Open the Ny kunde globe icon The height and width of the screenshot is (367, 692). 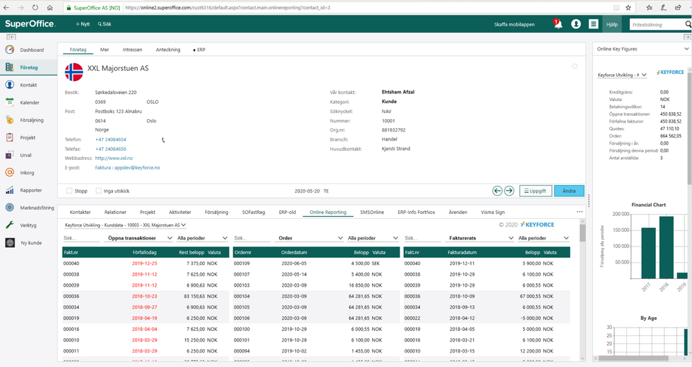click(x=10, y=242)
